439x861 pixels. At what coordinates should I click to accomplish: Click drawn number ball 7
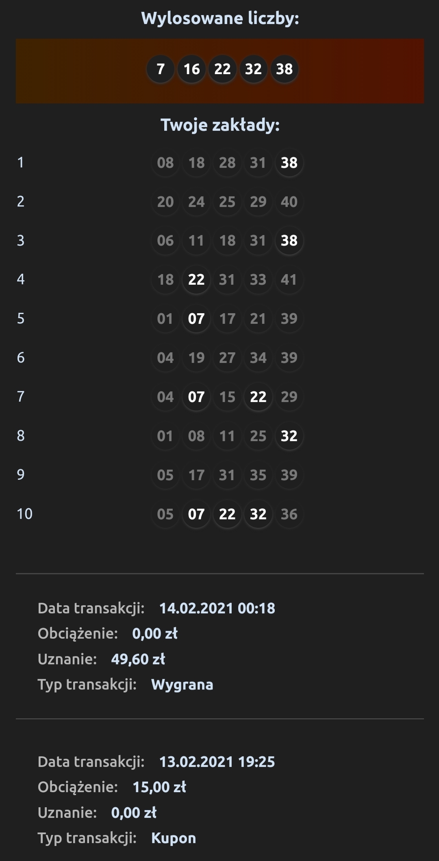click(161, 69)
